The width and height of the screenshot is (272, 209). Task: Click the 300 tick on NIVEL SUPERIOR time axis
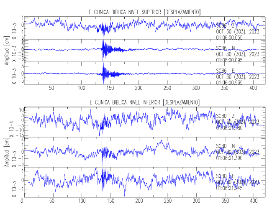pos(196,88)
